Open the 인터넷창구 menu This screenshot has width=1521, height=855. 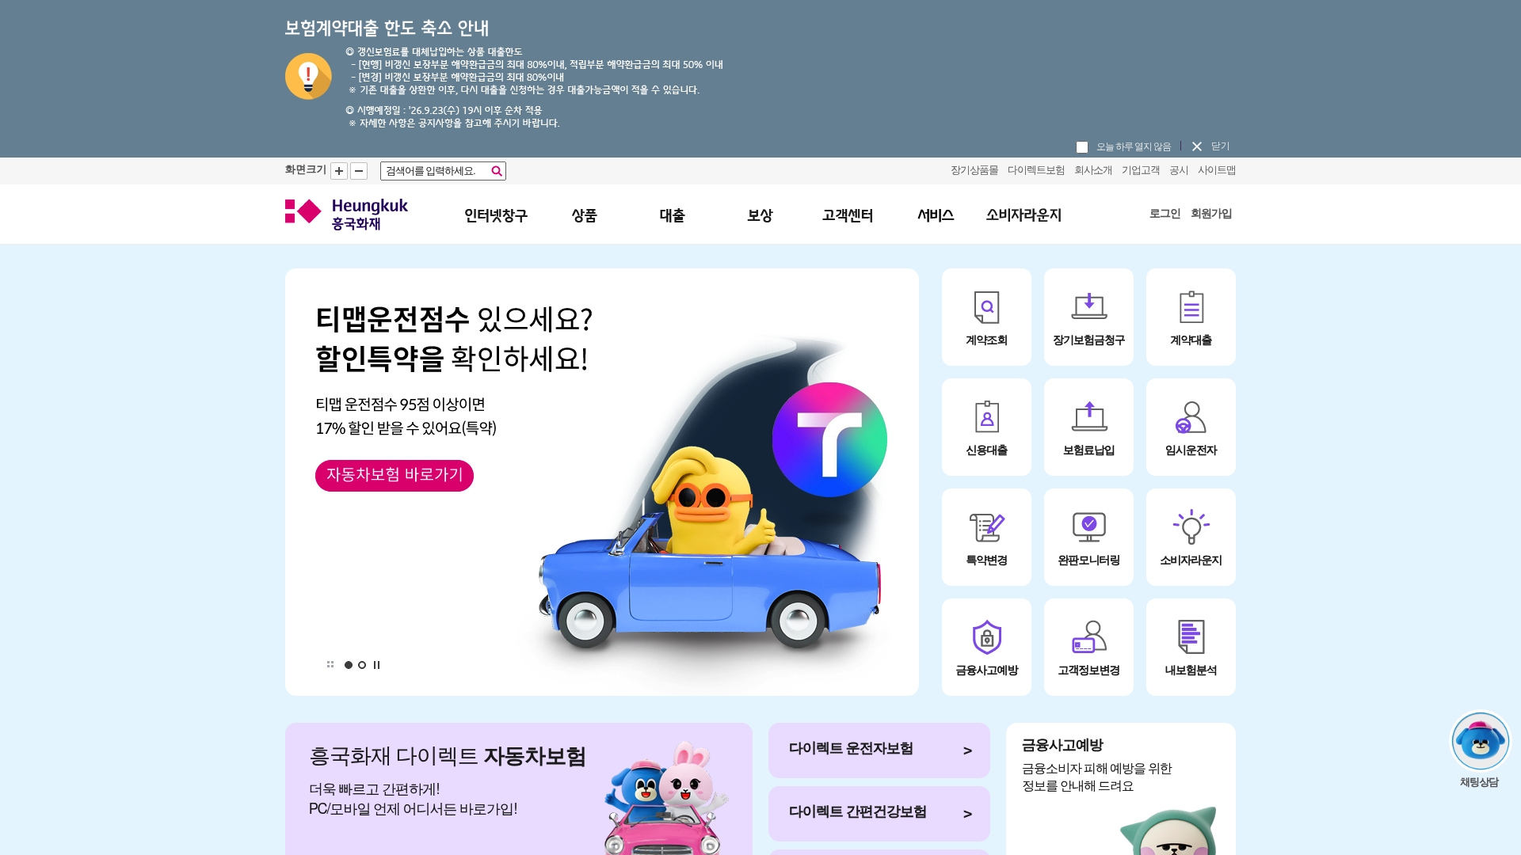pos(496,215)
